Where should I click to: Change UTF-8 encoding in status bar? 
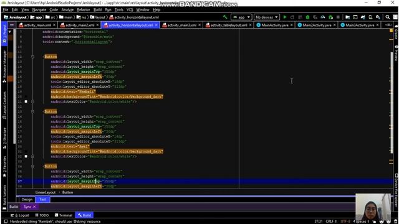click(345, 222)
